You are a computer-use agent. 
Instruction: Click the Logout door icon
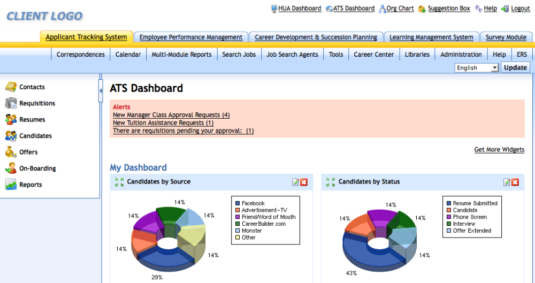[505, 9]
